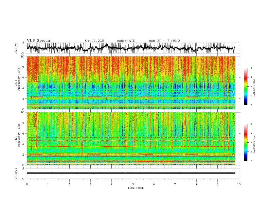Click the upper PSD color bar
Screen dimensions: 269x207
(x=246, y=87)
